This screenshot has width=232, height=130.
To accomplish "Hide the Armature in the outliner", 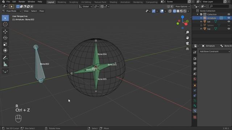I will click(x=229, y=18).
